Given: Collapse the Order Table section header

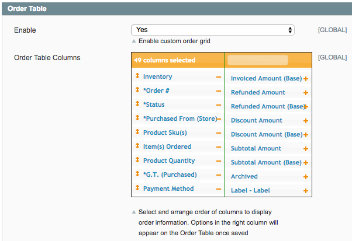Looking at the screenshot, I should 177,9.
